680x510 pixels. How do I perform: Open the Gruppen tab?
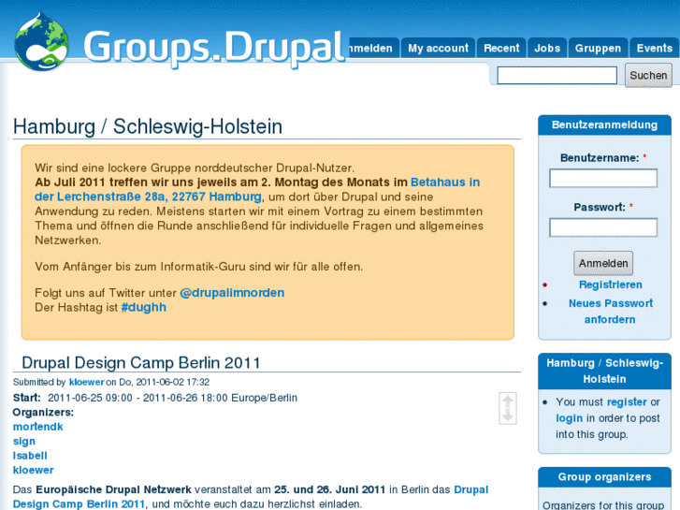pyautogui.click(x=598, y=48)
